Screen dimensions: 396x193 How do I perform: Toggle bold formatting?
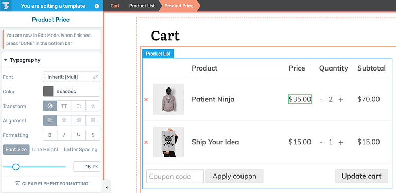[x=50, y=135]
